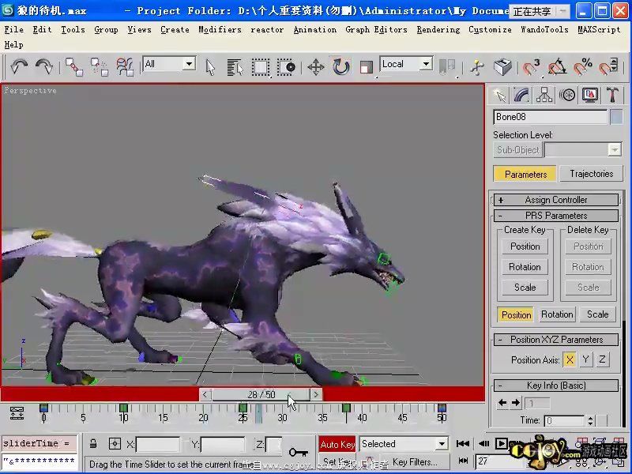This screenshot has height=474, width=632.
Task: Click the Absolute/Offset transform mode icon
Action: click(x=115, y=444)
